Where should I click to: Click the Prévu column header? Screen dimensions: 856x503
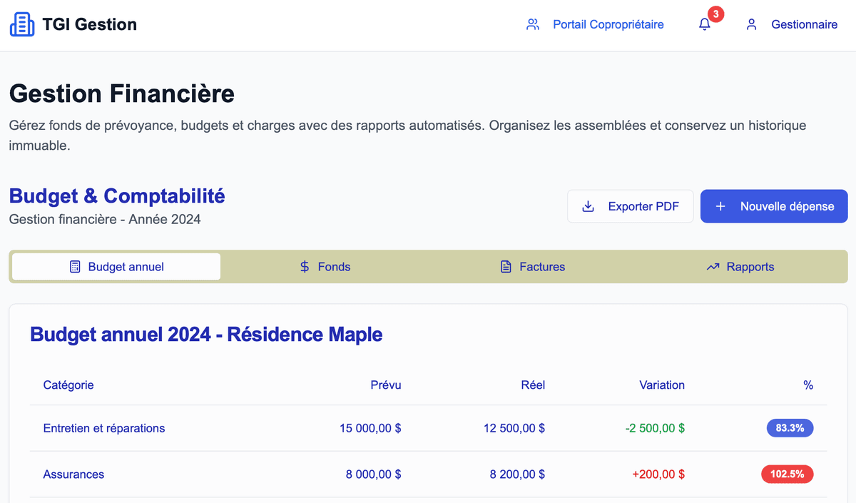[x=385, y=385]
